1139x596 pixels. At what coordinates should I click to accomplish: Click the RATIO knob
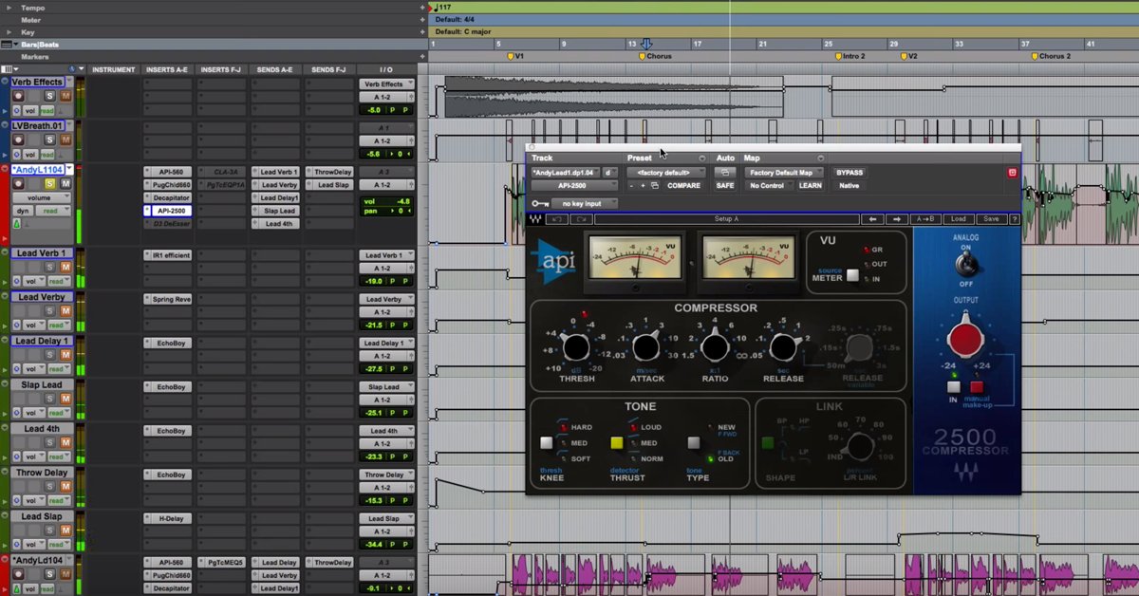(x=715, y=348)
